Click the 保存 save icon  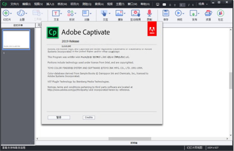point(166,13)
